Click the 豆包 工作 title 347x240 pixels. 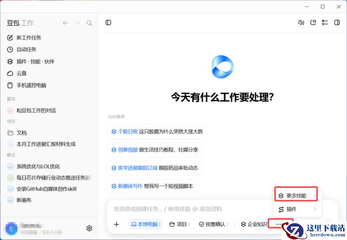pyautogui.click(x=20, y=23)
